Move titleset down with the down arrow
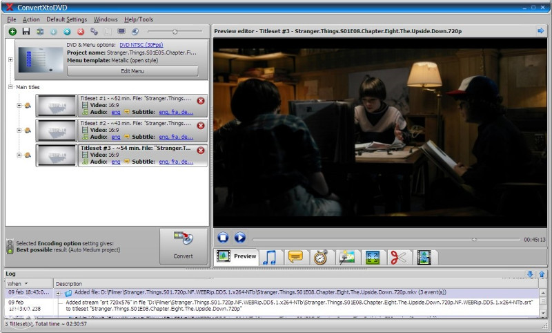 tap(54, 32)
